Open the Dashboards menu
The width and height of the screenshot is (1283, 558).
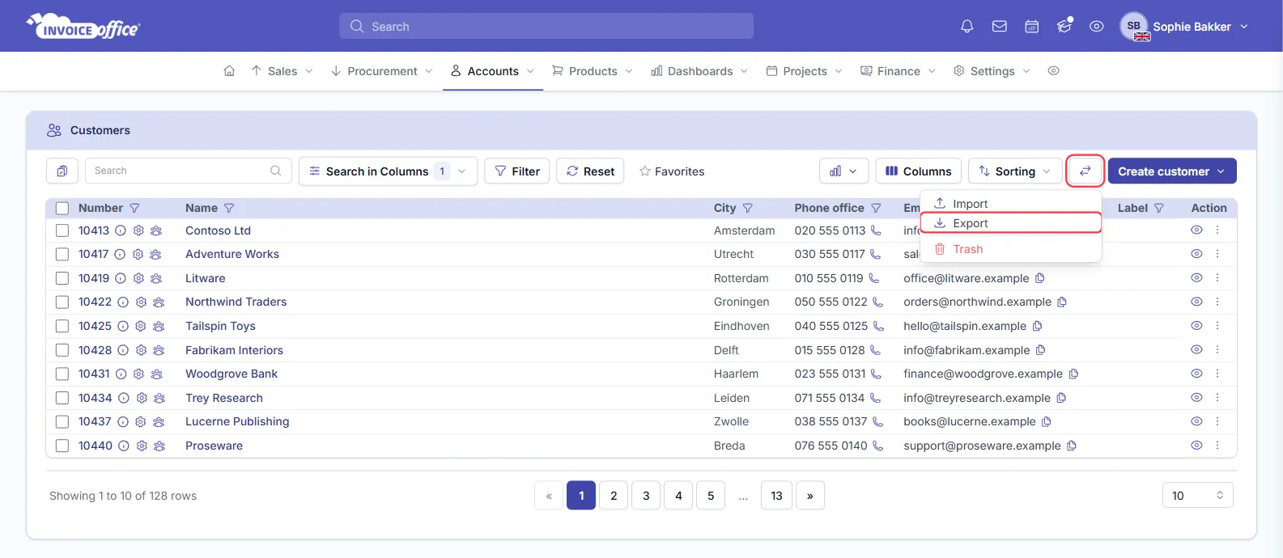(x=699, y=71)
